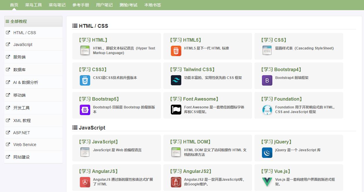Click the Bootstrap5 purple icon
Screen dimensions: 364x192
click(85, 110)
